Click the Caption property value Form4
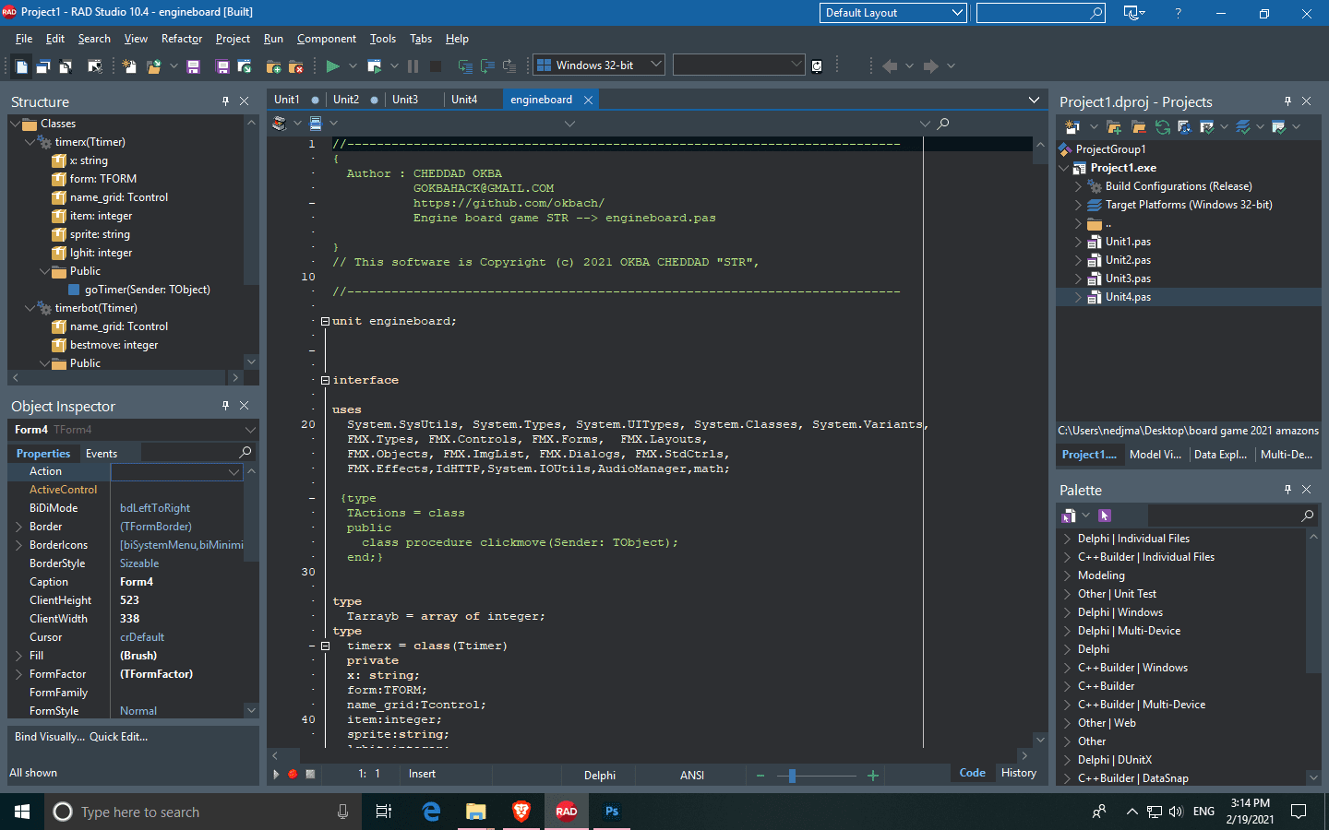Image resolution: width=1329 pixels, height=830 pixels. (x=137, y=582)
